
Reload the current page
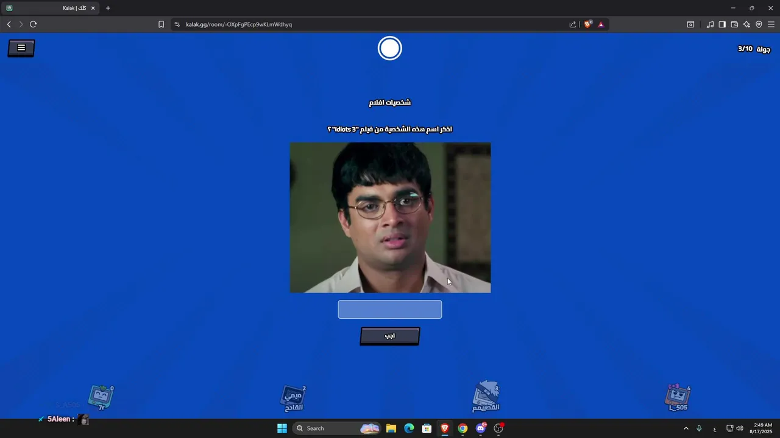pos(33,24)
